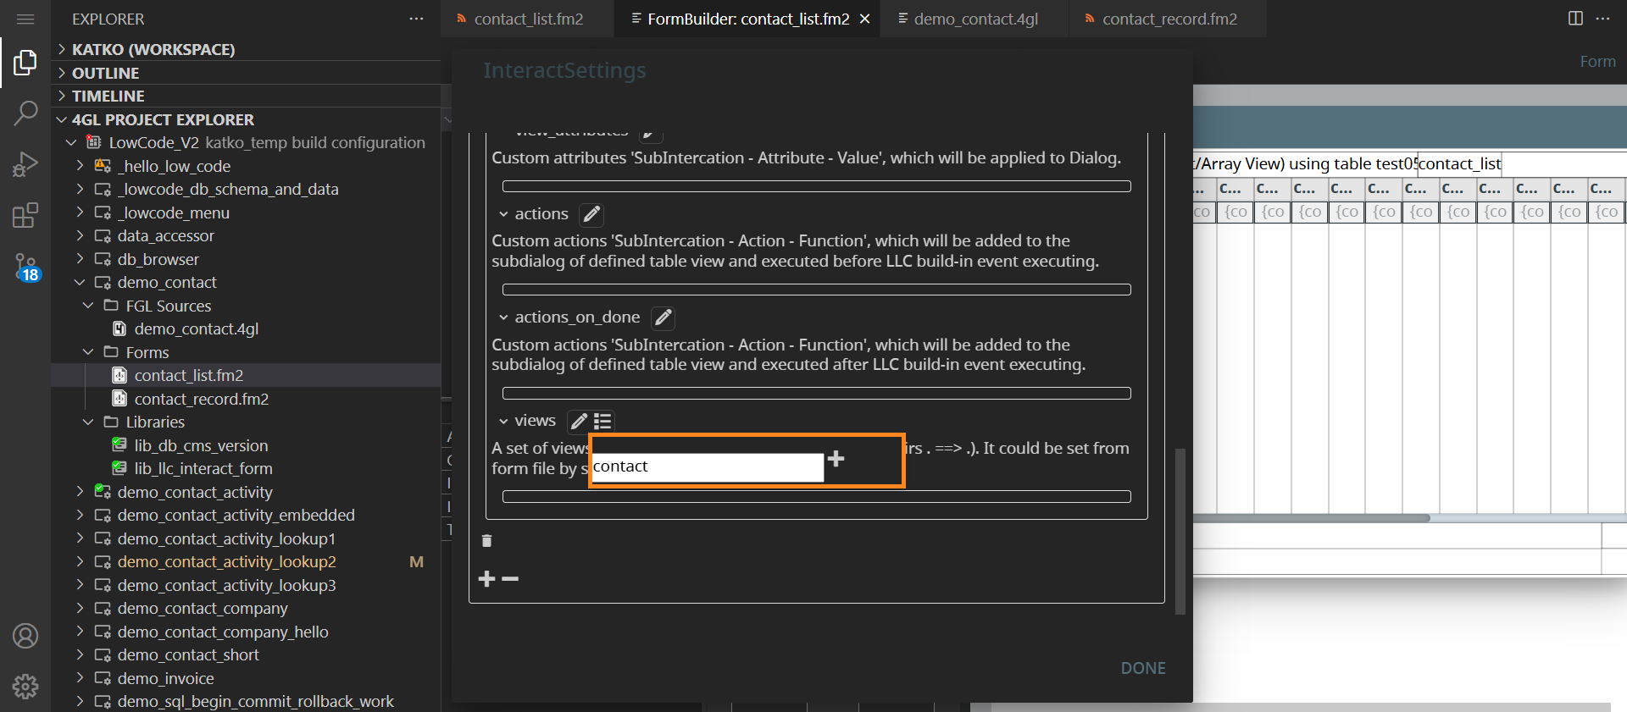Click the list icon next to views
Viewport: 1627px width, 712px height.
click(x=602, y=422)
